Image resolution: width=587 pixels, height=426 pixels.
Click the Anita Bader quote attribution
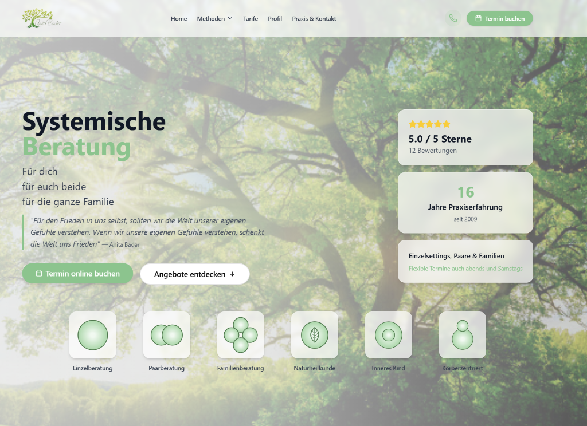(120, 244)
